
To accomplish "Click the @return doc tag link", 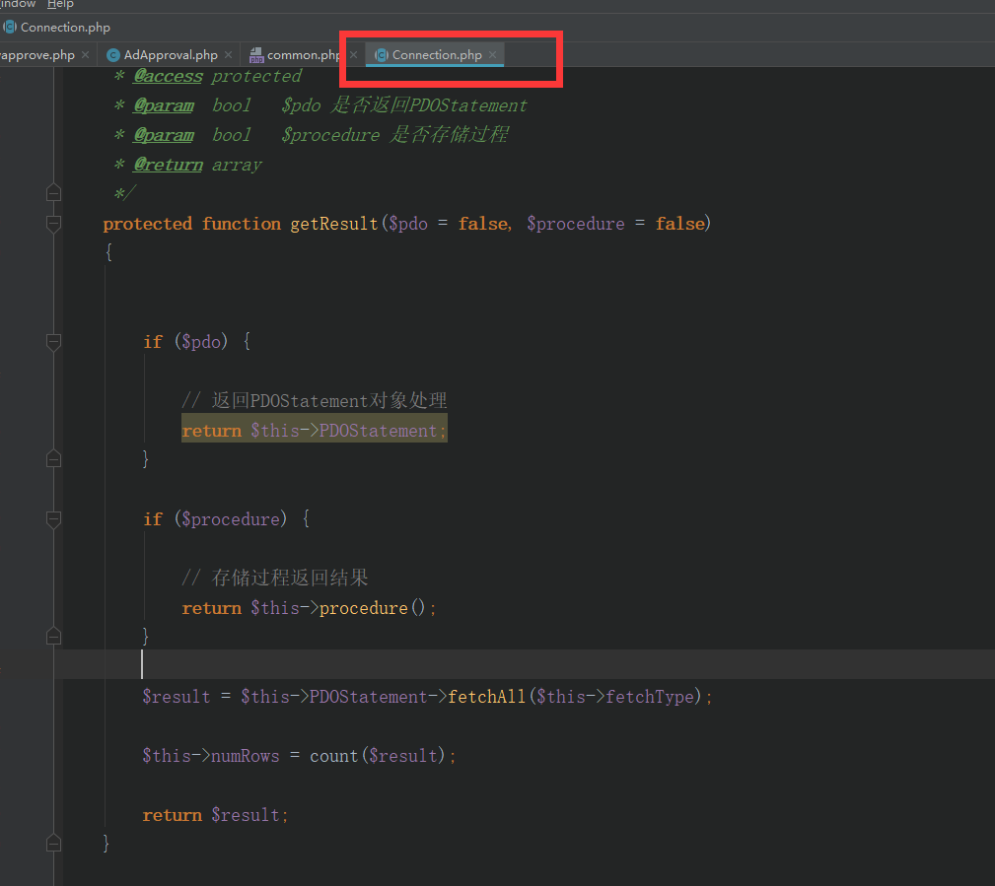I will click(x=167, y=164).
